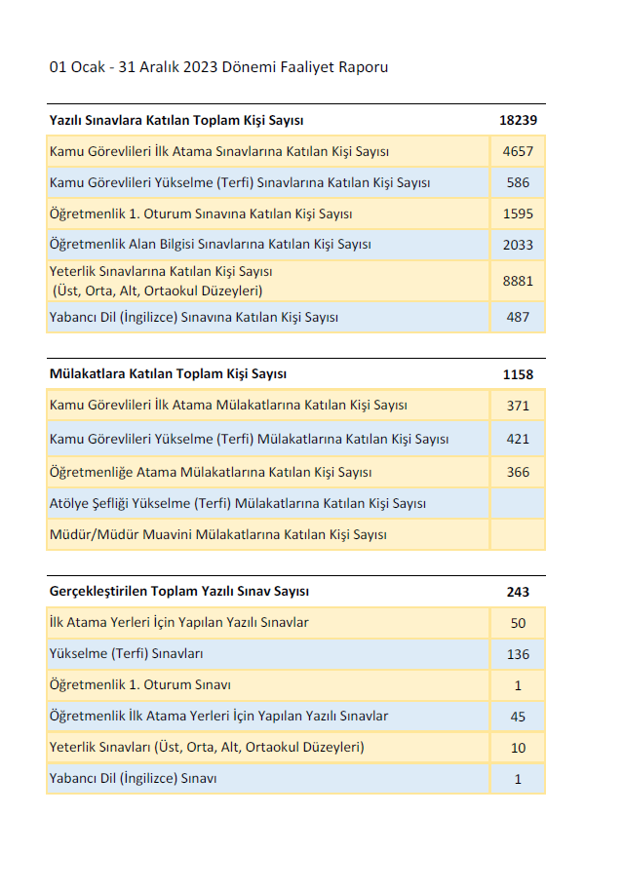Select the cell showing 421

point(518,440)
